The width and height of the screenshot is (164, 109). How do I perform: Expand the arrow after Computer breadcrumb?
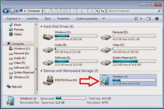click(43, 11)
